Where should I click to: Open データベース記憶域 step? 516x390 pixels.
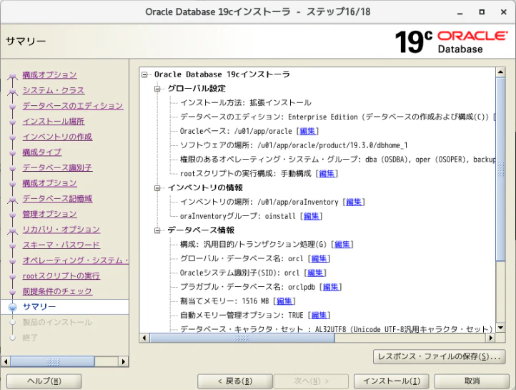[57, 199]
